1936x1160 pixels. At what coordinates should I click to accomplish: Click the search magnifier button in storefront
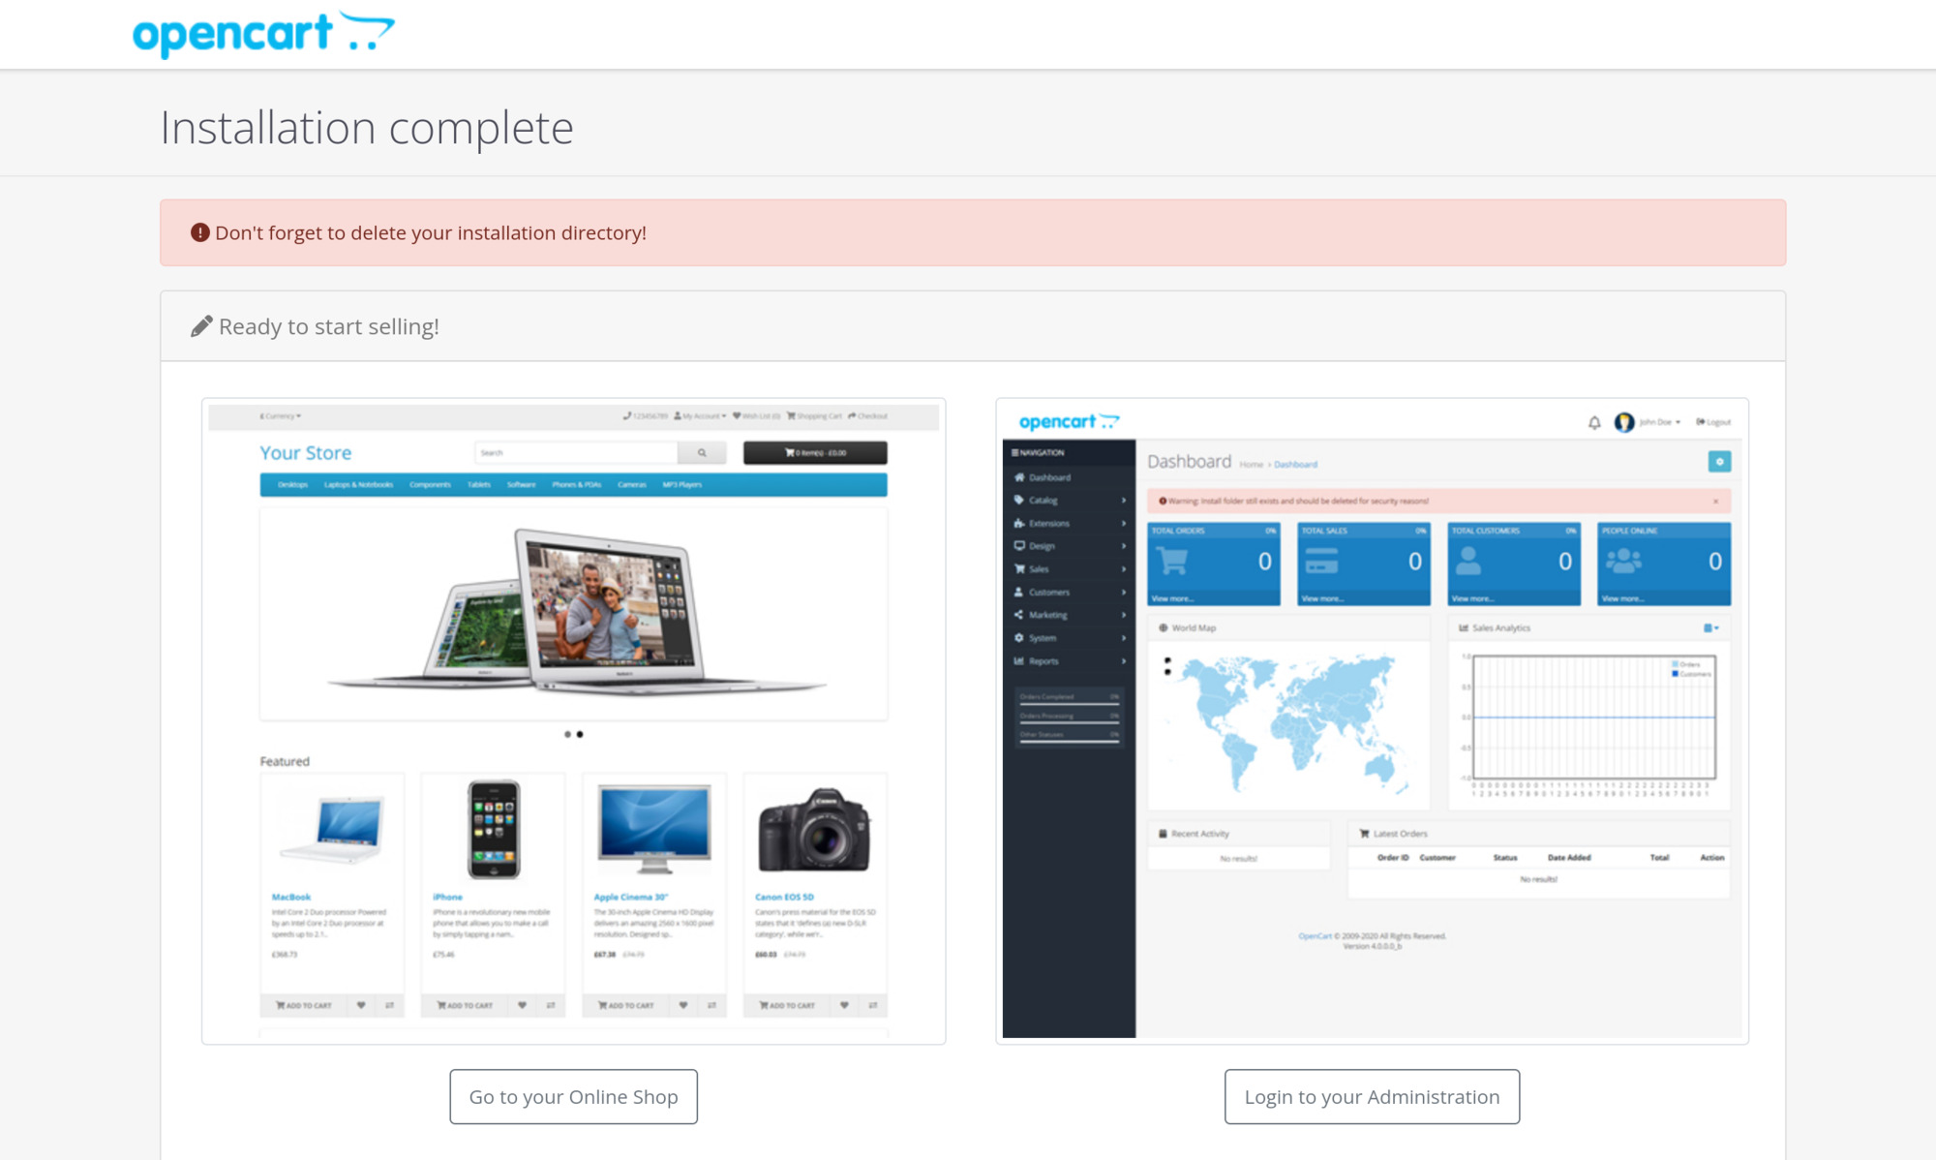(702, 452)
